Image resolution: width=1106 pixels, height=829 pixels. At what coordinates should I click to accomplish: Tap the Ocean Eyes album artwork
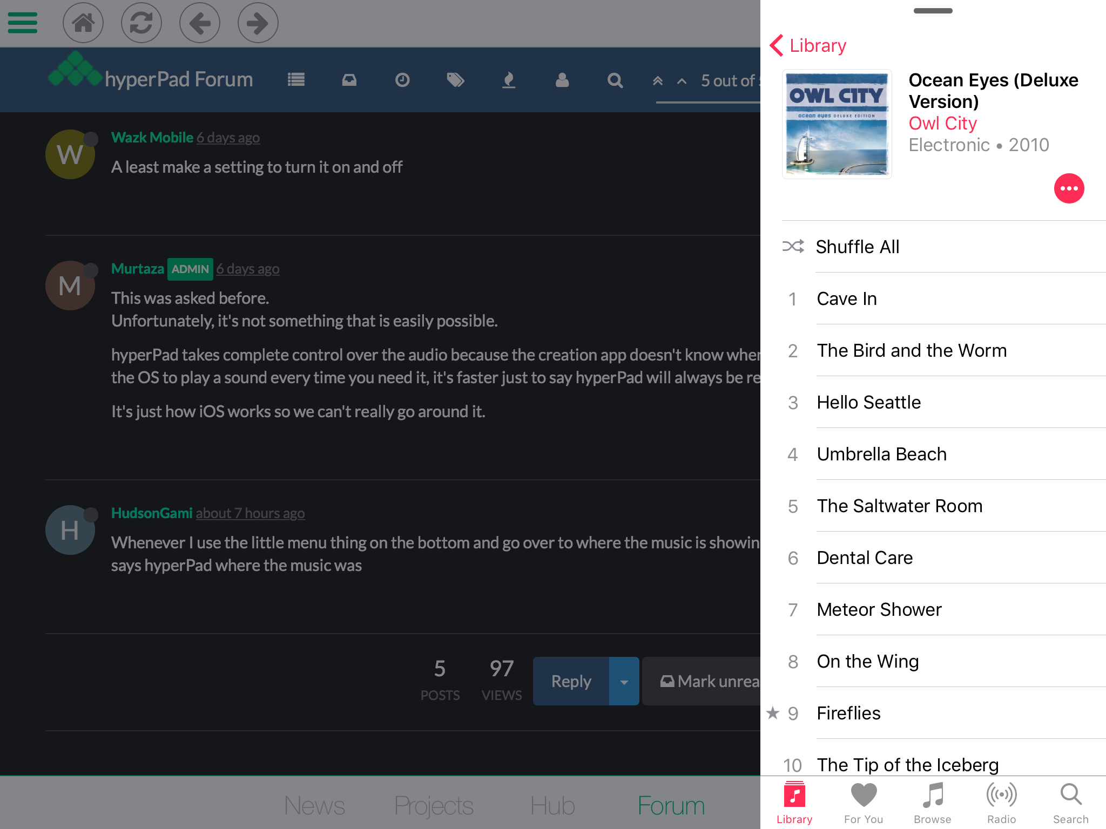(x=837, y=124)
